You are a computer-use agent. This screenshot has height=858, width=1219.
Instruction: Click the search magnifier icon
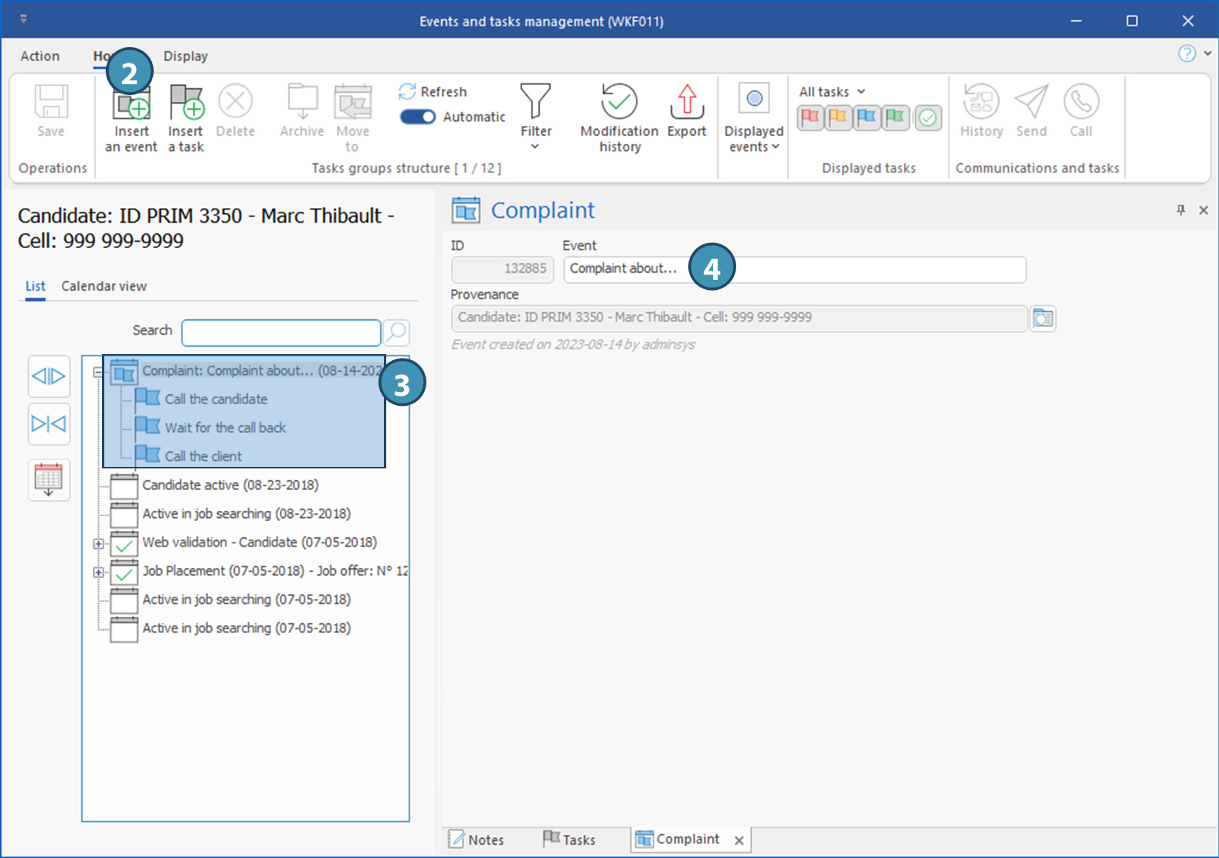[396, 332]
